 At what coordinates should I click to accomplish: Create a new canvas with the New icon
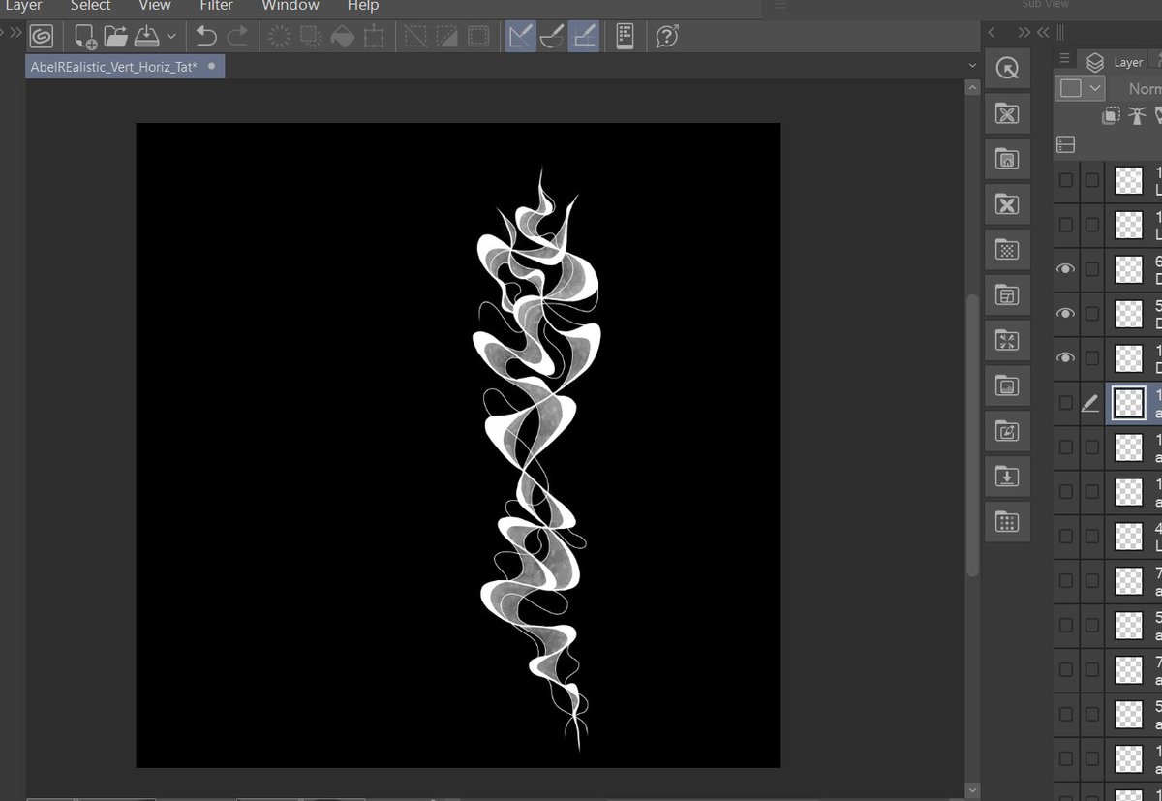[85, 37]
